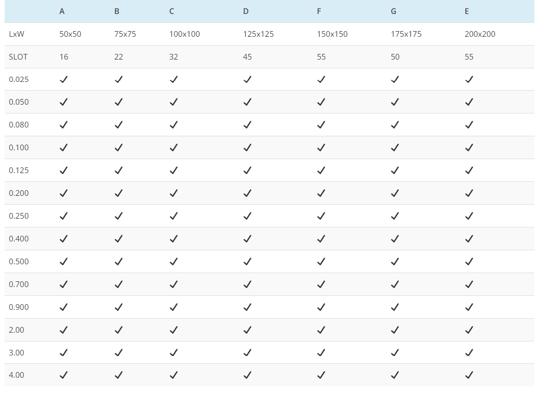Click the SLOT value 45
Image resolution: width=539 pixels, height=399 pixels.
coord(247,57)
